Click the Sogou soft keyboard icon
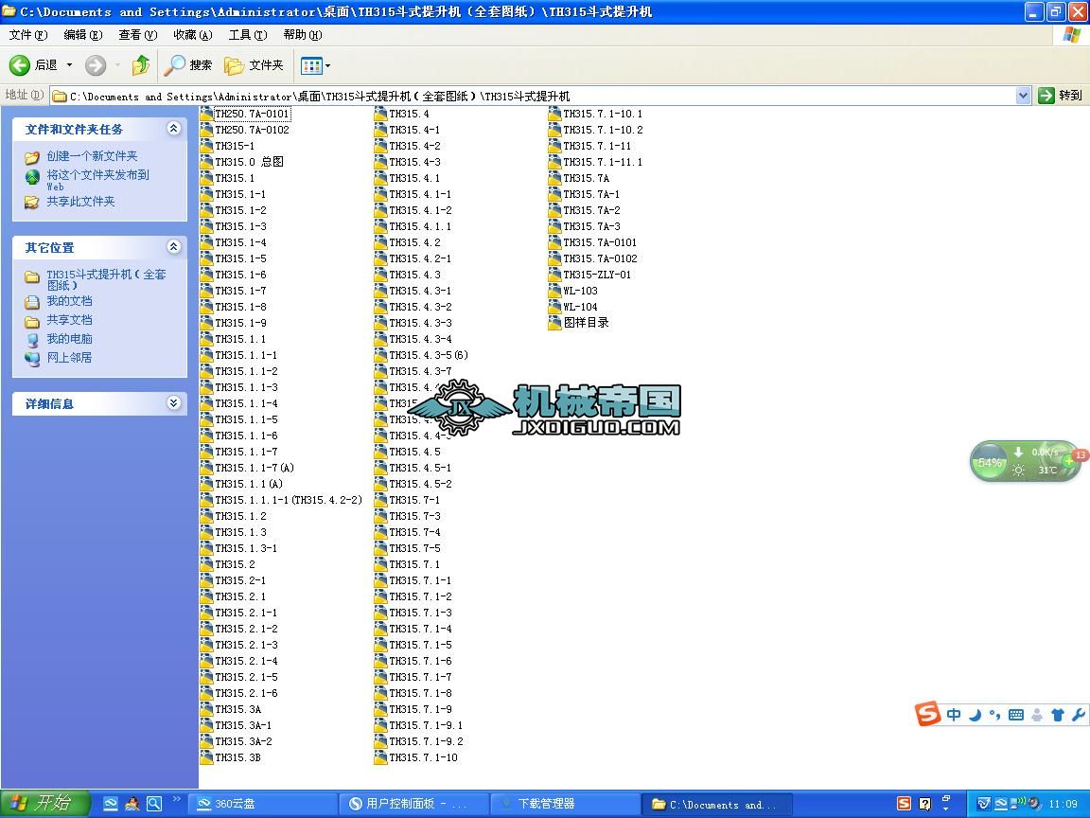 [1015, 715]
